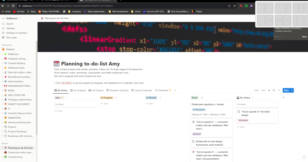Click Idea status group label

59,98
